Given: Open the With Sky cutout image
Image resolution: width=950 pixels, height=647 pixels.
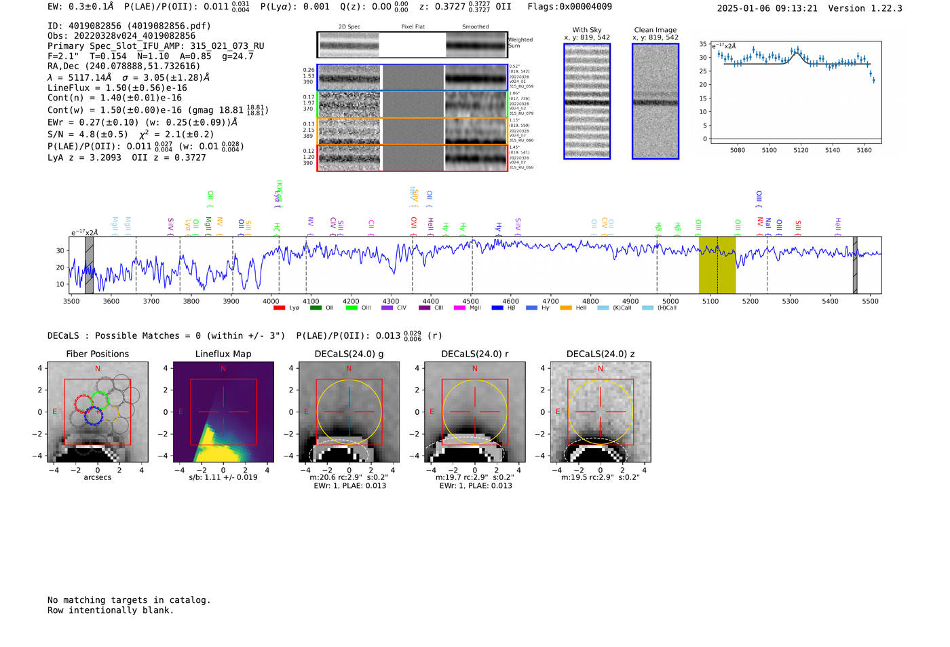Looking at the screenshot, I should click(587, 101).
